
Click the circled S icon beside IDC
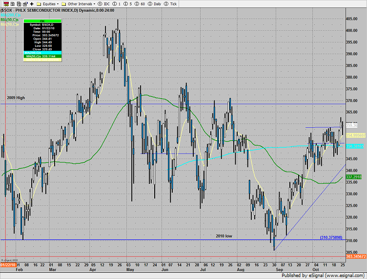tap(100, 4)
